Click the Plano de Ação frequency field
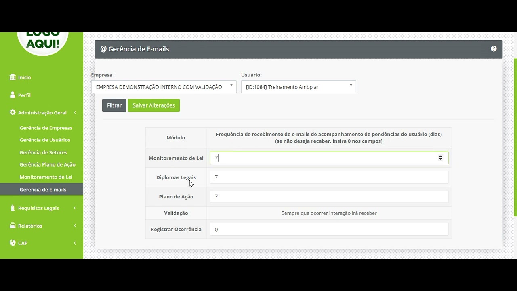 click(329, 197)
